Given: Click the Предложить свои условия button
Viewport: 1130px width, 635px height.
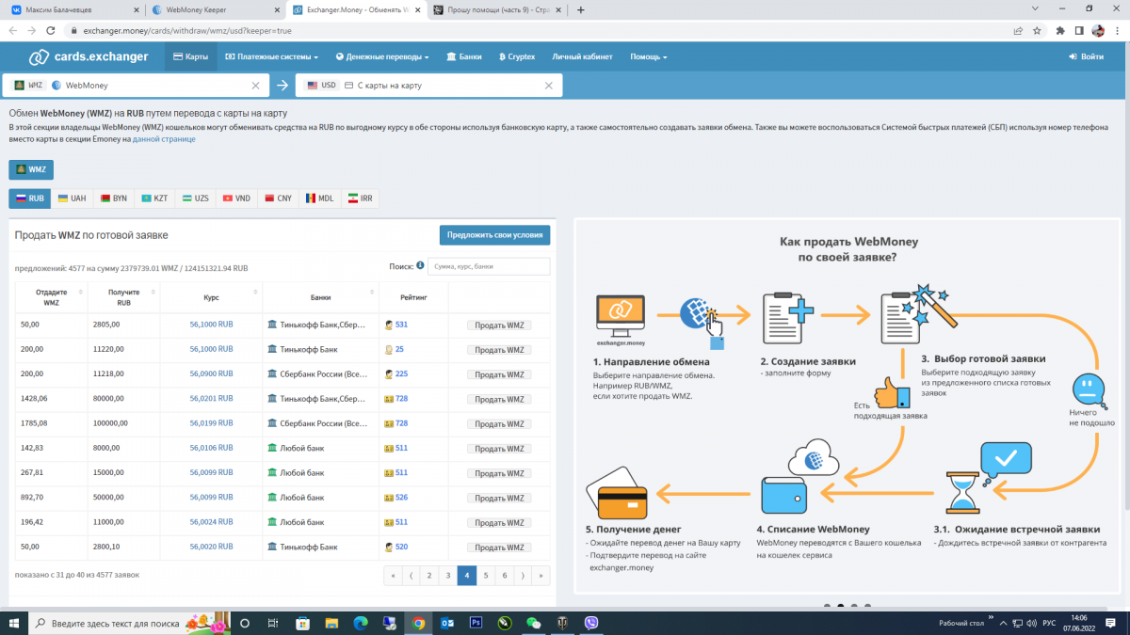Looking at the screenshot, I should [494, 235].
